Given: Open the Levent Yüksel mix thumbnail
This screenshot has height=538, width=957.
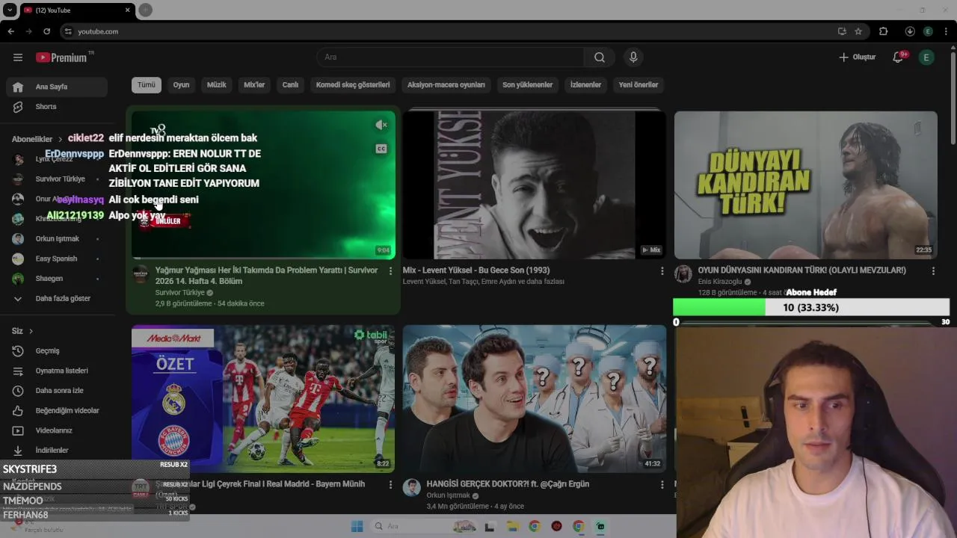Looking at the screenshot, I should pyautogui.click(x=535, y=185).
